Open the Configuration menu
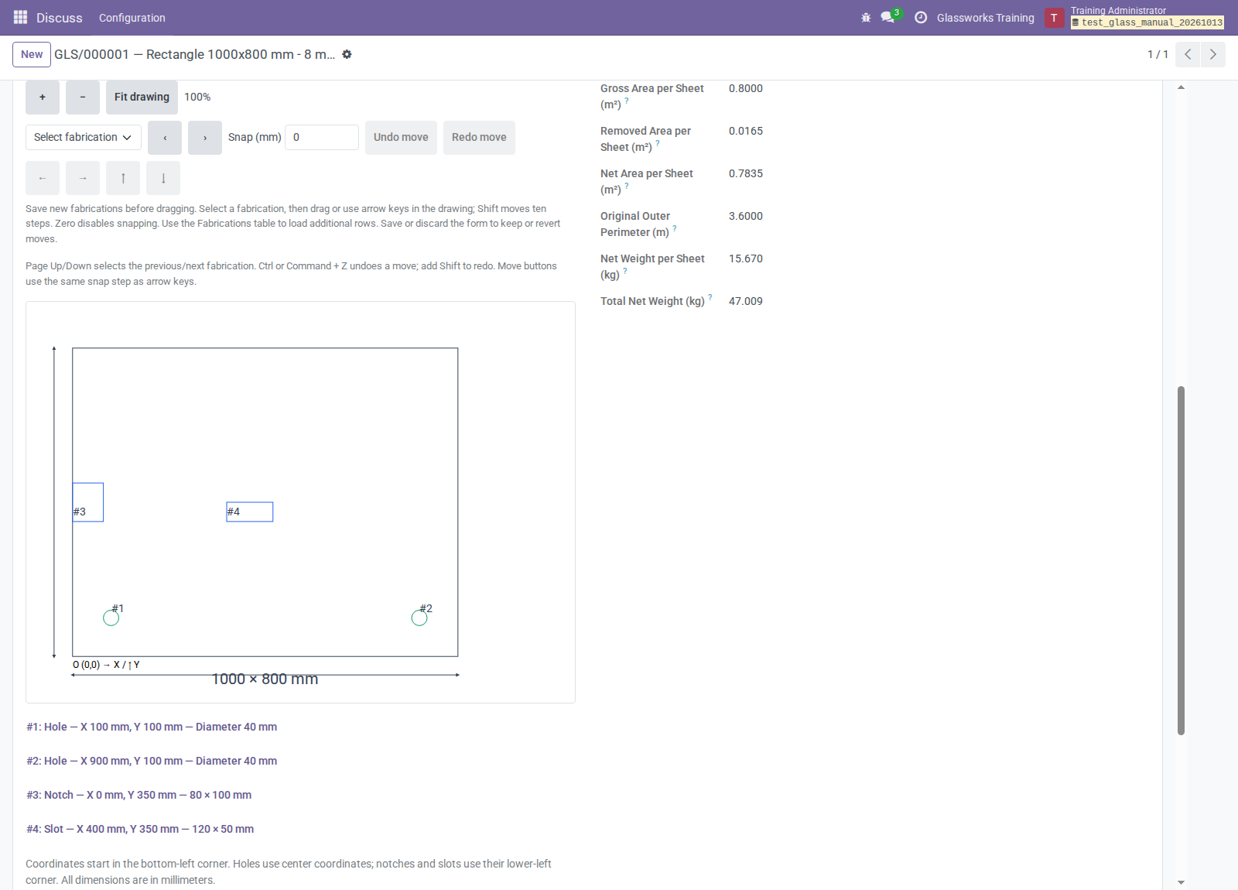This screenshot has height=890, width=1238. point(132,18)
